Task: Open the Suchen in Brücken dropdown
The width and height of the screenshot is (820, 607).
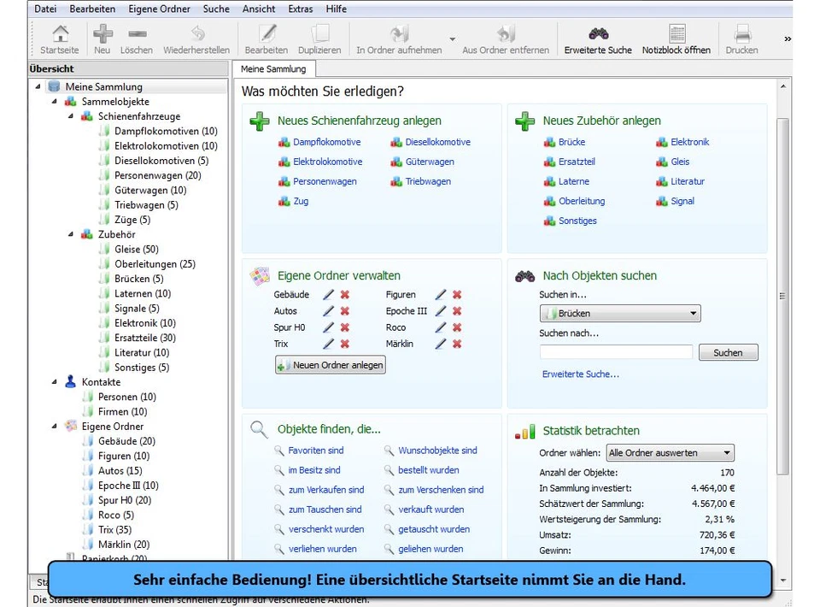Action: click(x=619, y=313)
